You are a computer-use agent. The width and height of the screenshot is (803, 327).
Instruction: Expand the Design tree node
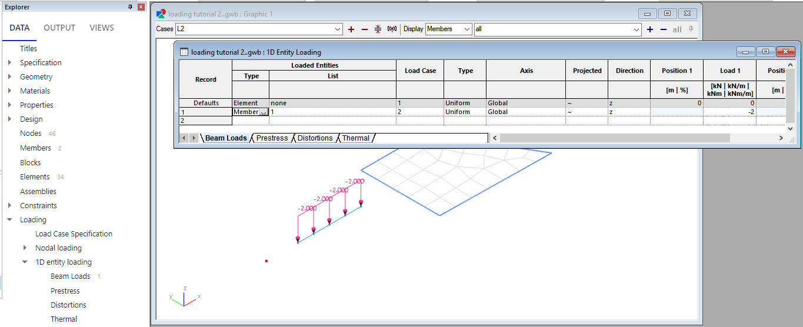point(9,119)
